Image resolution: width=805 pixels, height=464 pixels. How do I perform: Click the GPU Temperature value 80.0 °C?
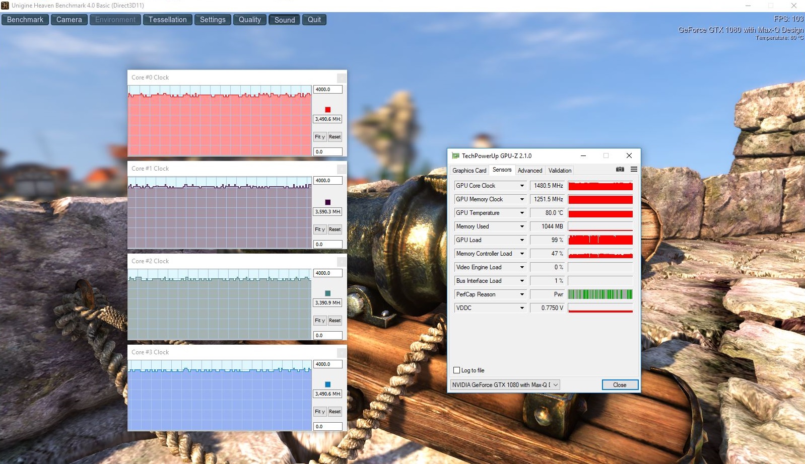[548, 213]
